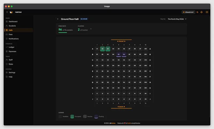The height and width of the screenshot is (129, 214).
Task: Click the fixed seats green progress bar
Action: click(63, 33)
